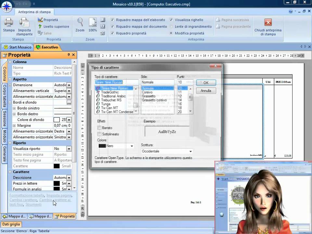Screen dimensions: 312x234
Task: Open Dimensione value dropdown
Action: pyautogui.click(x=69, y=85)
